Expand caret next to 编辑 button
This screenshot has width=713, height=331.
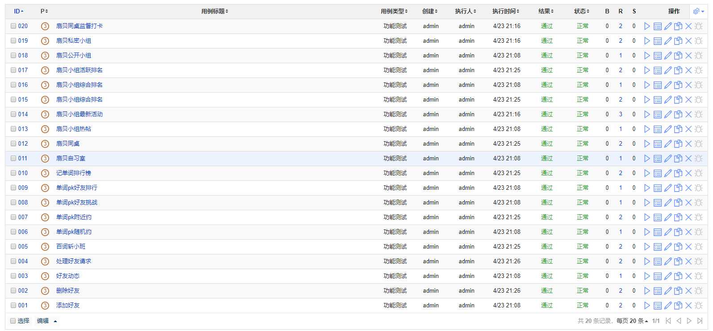55,321
